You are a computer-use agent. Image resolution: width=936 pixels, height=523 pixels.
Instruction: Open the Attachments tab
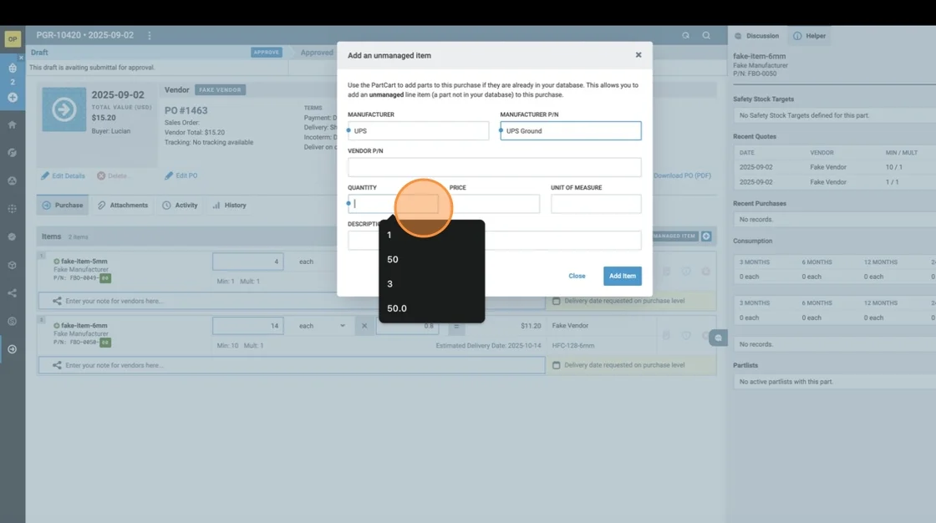tap(123, 205)
